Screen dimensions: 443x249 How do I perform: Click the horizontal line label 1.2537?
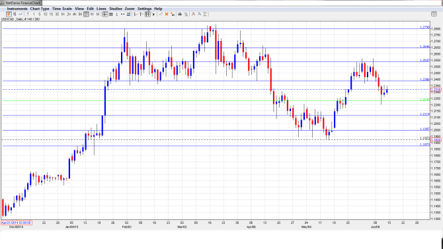[x=424, y=60]
